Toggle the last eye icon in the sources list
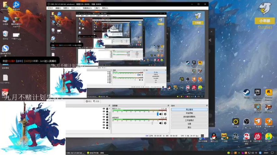 [x=104, y=128]
